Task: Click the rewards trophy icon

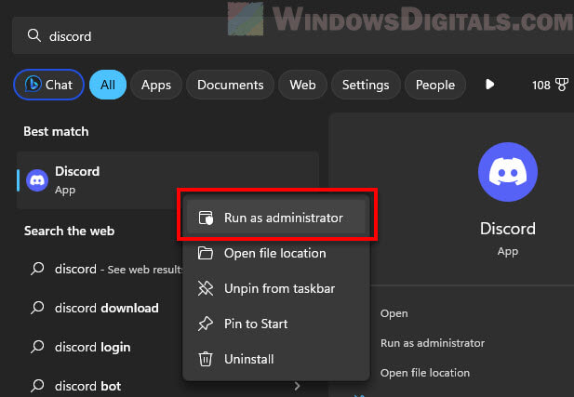Action: (562, 85)
